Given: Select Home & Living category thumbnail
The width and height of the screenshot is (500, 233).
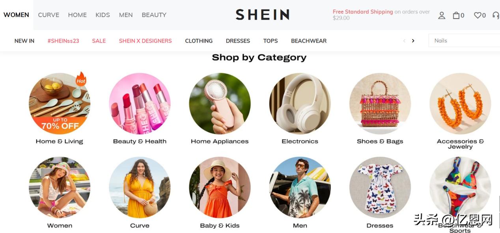Looking at the screenshot, I should click(60, 104).
